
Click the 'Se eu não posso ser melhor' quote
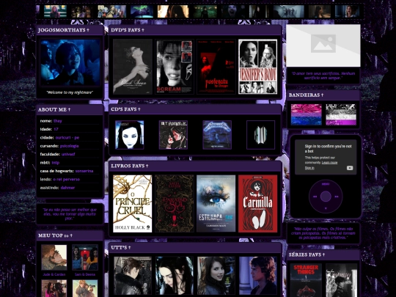70,214
